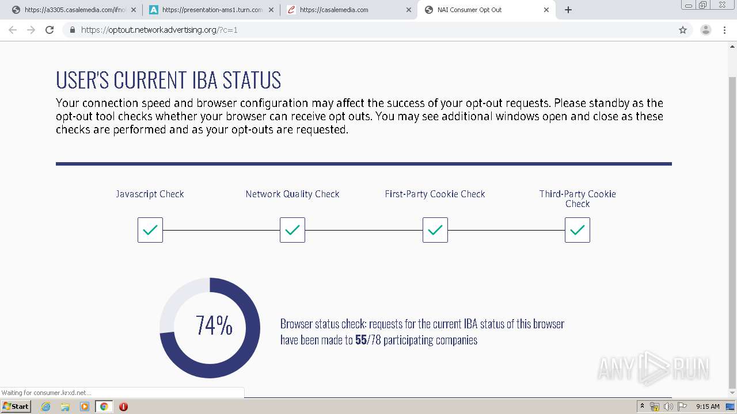Bookmark this page with the star icon
737x414 pixels.
pos(683,30)
